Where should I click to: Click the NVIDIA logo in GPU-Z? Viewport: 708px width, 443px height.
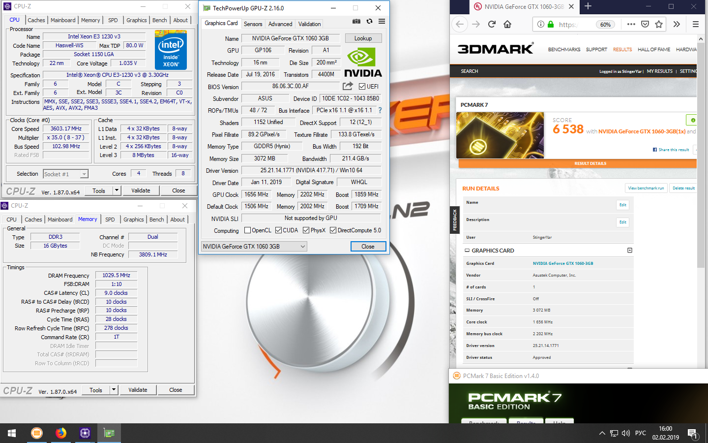363,63
